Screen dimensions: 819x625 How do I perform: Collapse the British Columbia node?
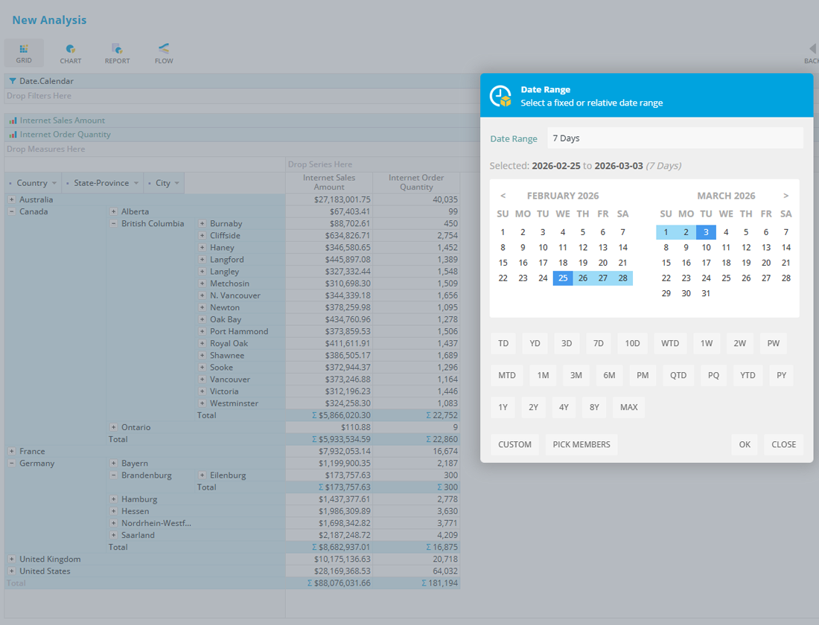click(113, 223)
